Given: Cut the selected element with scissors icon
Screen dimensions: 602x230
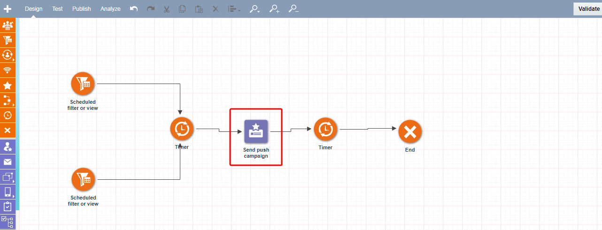Looking at the screenshot, I should click(x=167, y=9).
